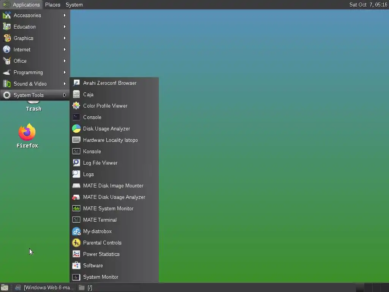The width and height of the screenshot is (389, 292).
Task: Click 'Power Statistics' label
Action: point(101,254)
